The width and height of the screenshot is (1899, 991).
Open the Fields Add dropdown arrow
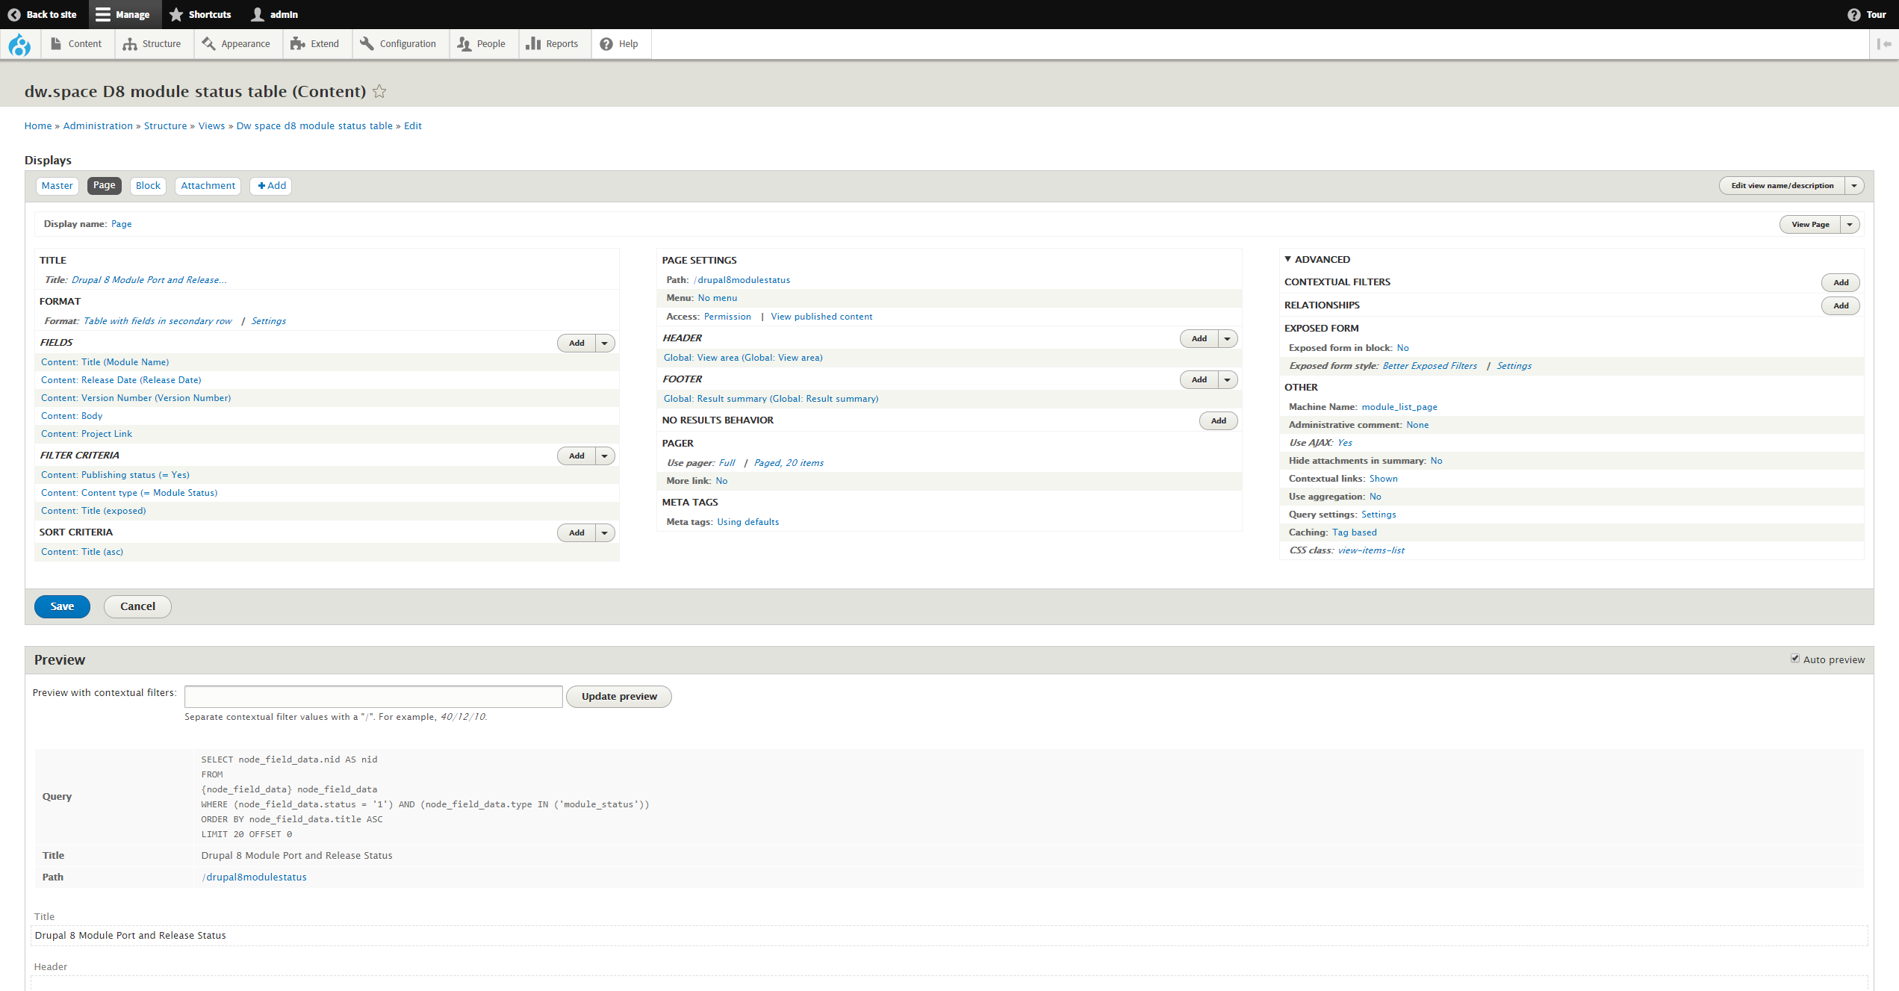[x=605, y=343]
